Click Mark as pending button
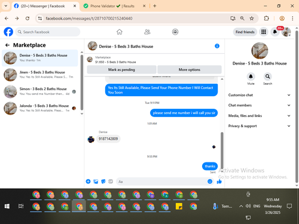Screen dimensions: 299x224 click(121, 70)
